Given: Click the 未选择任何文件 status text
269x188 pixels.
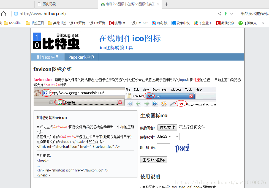Looking at the screenshot, I should pos(192,127).
